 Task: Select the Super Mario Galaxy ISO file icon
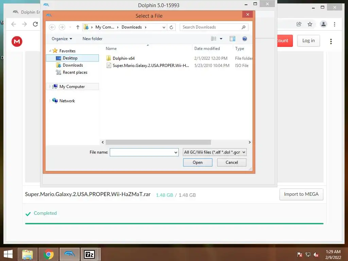109,65
